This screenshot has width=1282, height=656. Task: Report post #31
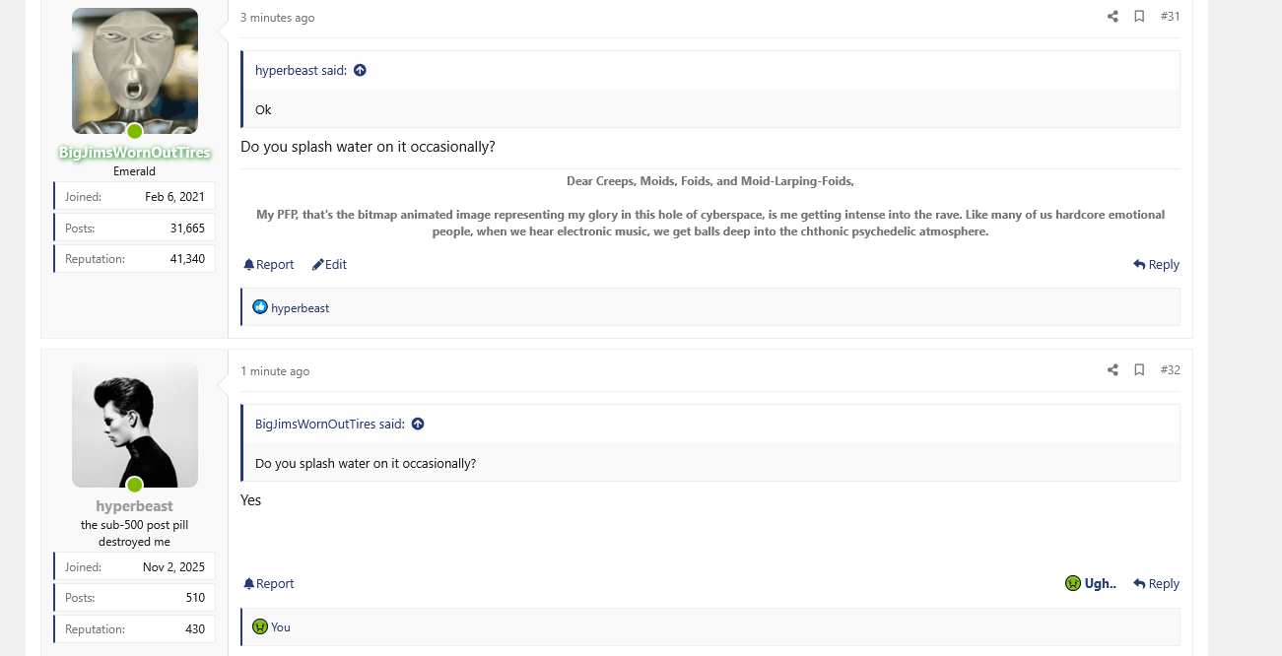click(x=269, y=265)
